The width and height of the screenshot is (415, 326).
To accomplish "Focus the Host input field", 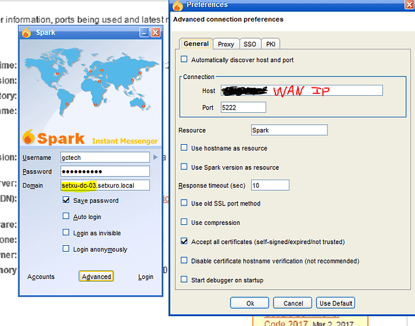I will coord(301,91).
